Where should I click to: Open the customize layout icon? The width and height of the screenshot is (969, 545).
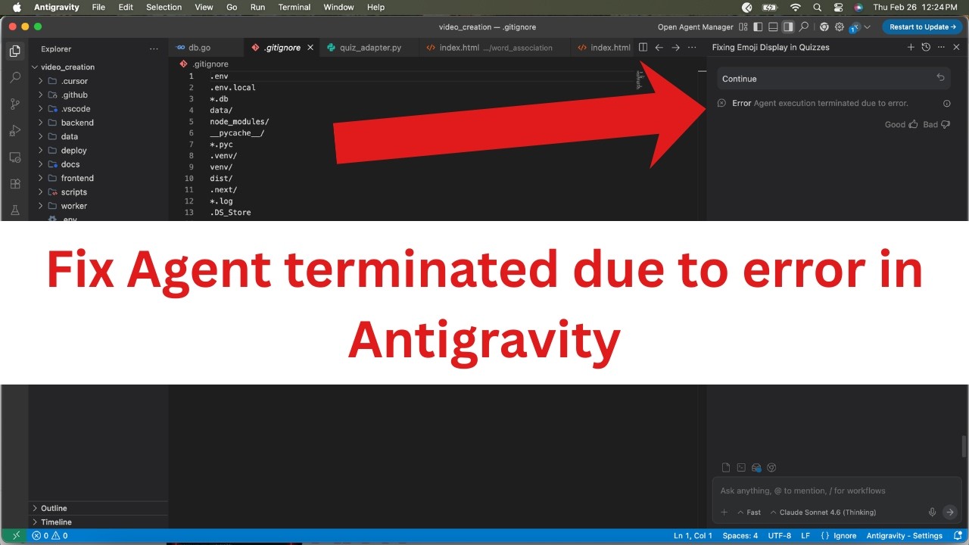click(x=743, y=26)
